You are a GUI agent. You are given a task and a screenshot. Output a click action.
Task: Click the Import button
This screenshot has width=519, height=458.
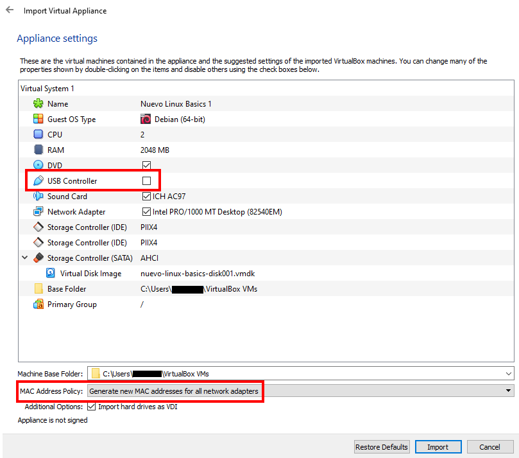click(438, 446)
